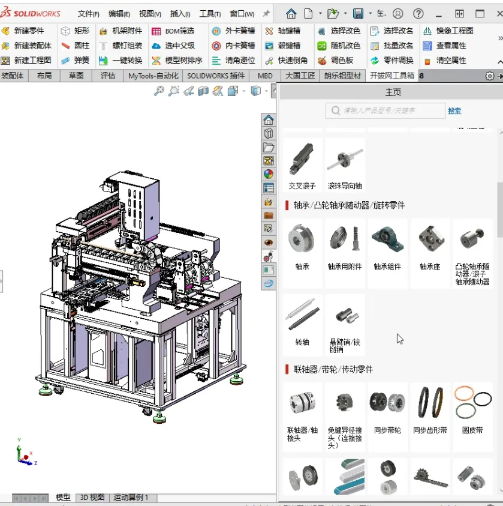Click 选中父级 command
The width and height of the screenshot is (503, 506).
(x=173, y=46)
